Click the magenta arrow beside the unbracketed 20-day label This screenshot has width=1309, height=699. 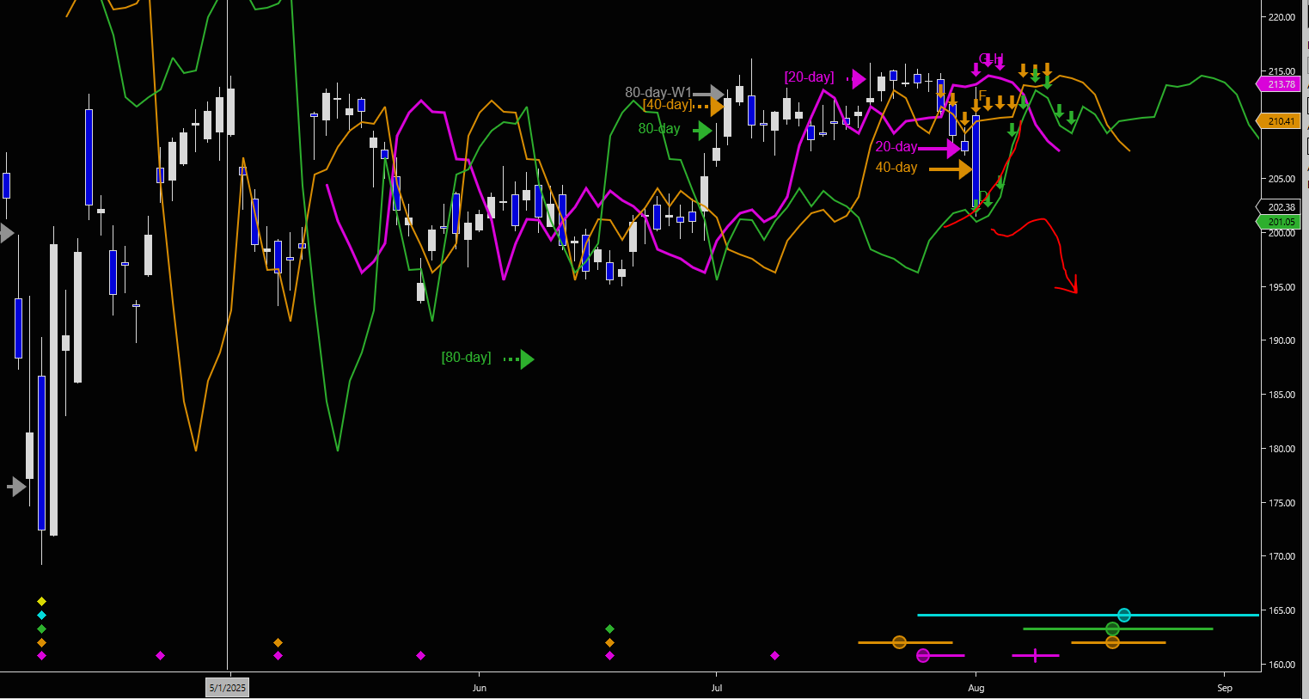939,148
